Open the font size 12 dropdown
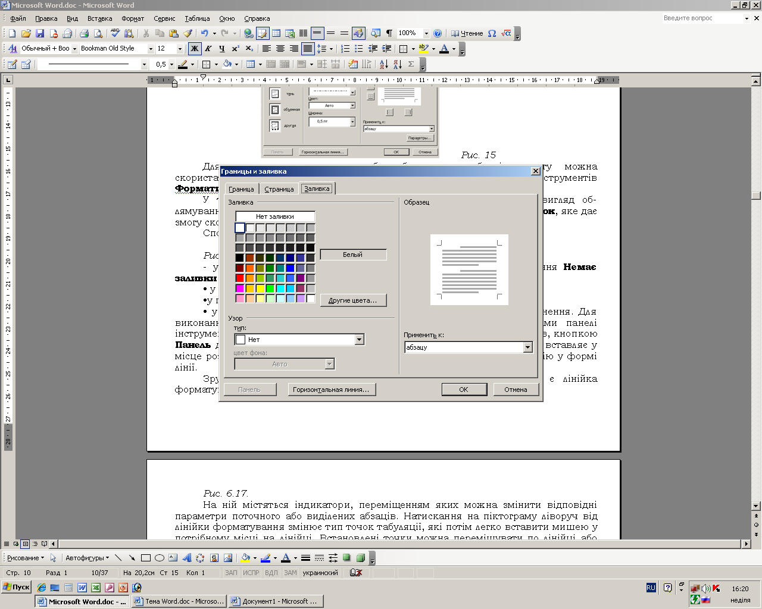Viewport: 762px width, 609px height. [180, 49]
